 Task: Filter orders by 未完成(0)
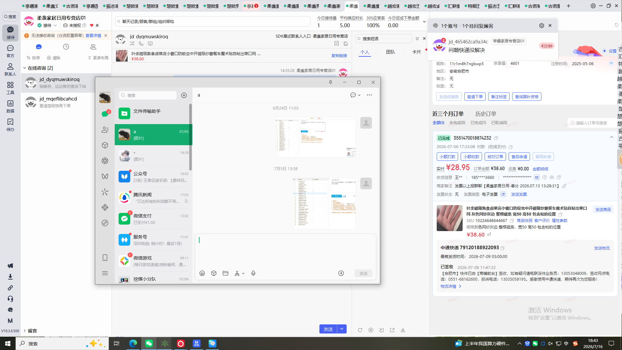(x=457, y=123)
